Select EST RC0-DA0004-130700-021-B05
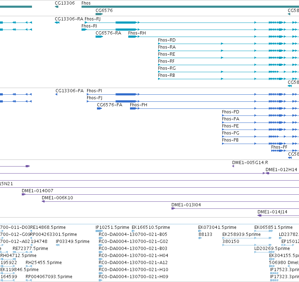 133,234
